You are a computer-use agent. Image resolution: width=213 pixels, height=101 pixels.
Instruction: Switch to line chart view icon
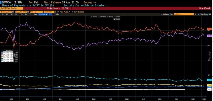(x=50, y=14)
